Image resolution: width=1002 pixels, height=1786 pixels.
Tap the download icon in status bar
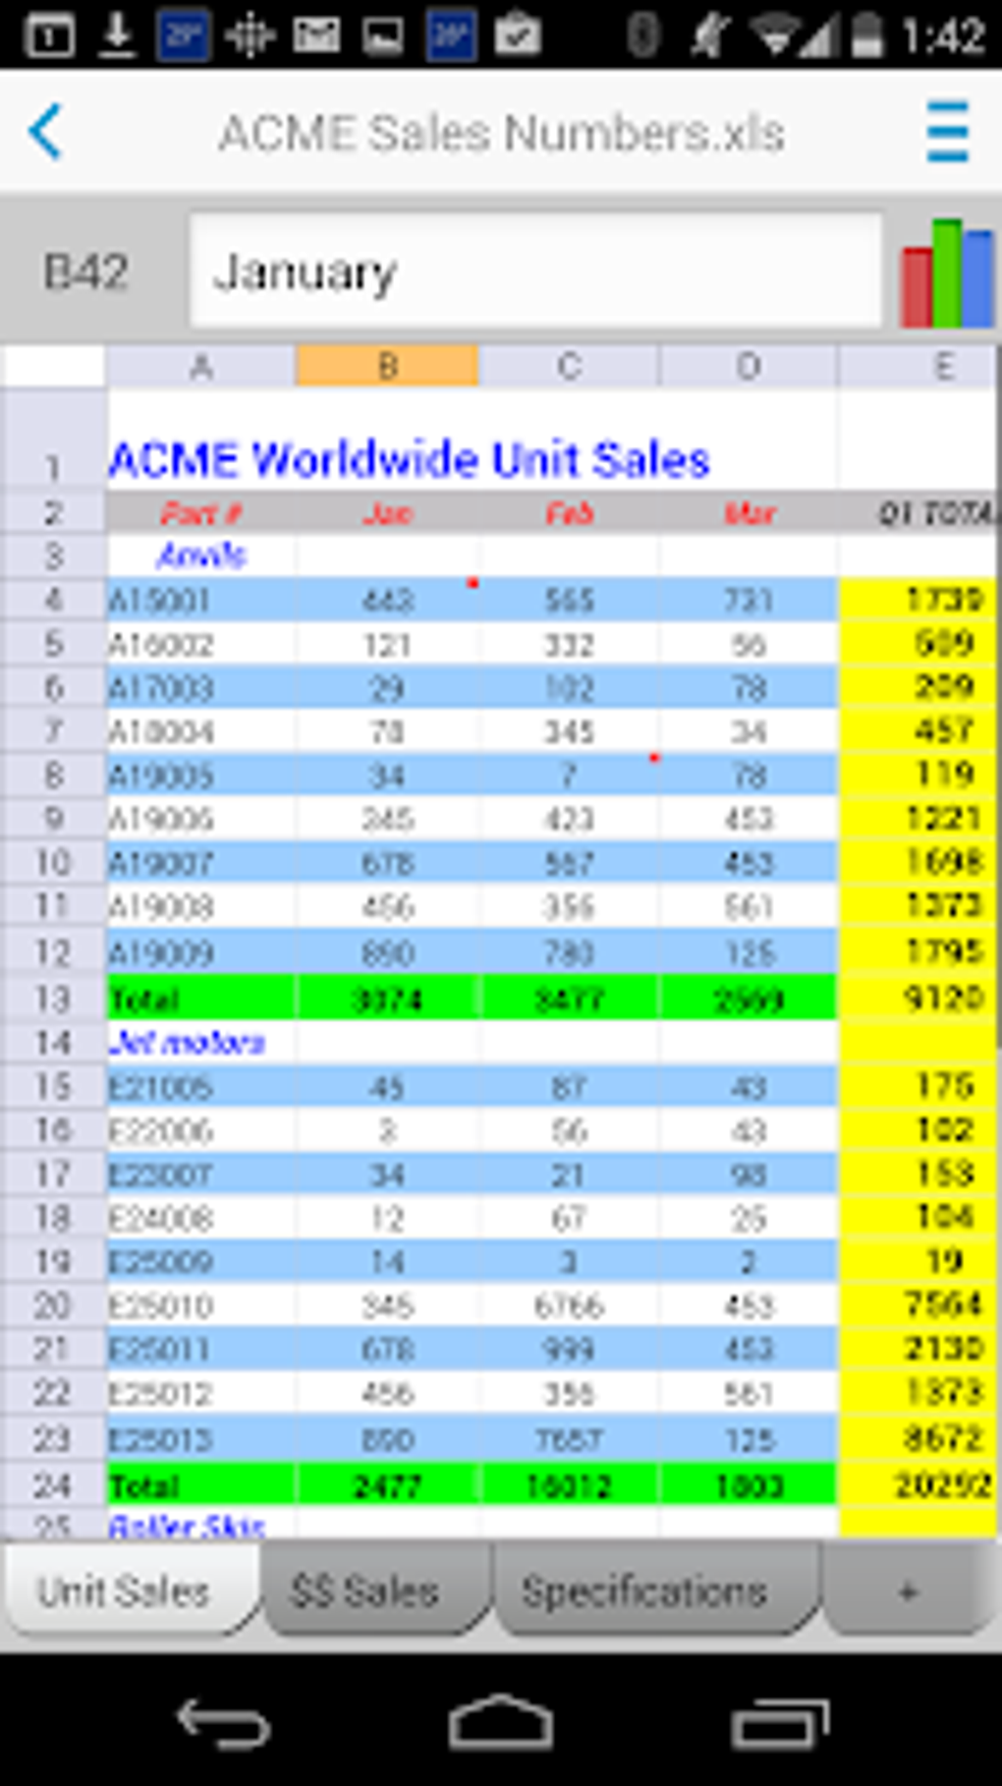(117, 35)
